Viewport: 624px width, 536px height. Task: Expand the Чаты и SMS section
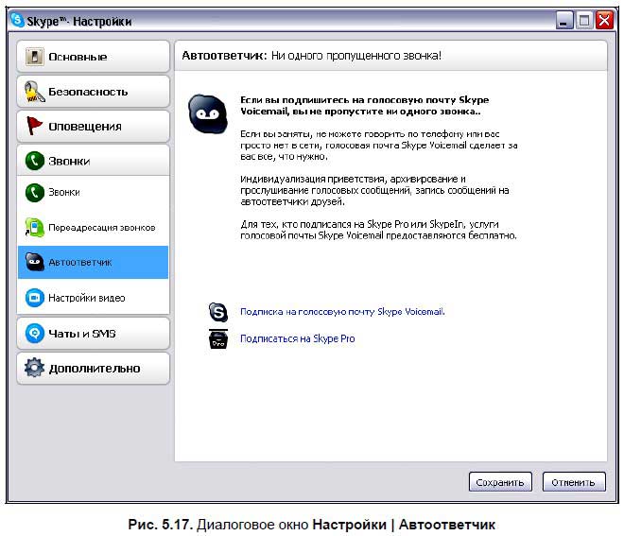[93, 333]
